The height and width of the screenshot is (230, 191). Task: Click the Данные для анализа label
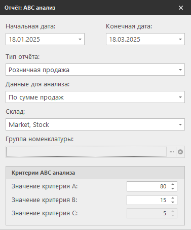click(x=37, y=84)
